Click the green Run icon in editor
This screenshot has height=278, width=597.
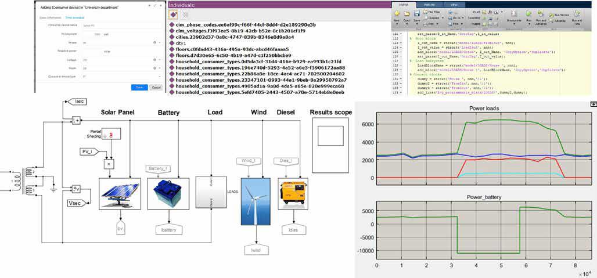[x=529, y=13]
